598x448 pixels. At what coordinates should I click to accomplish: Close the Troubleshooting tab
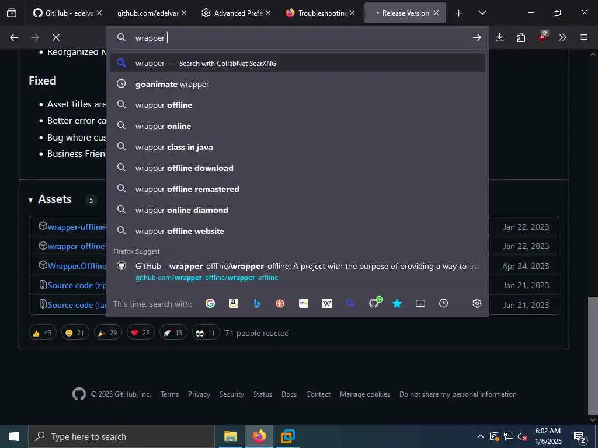(352, 13)
